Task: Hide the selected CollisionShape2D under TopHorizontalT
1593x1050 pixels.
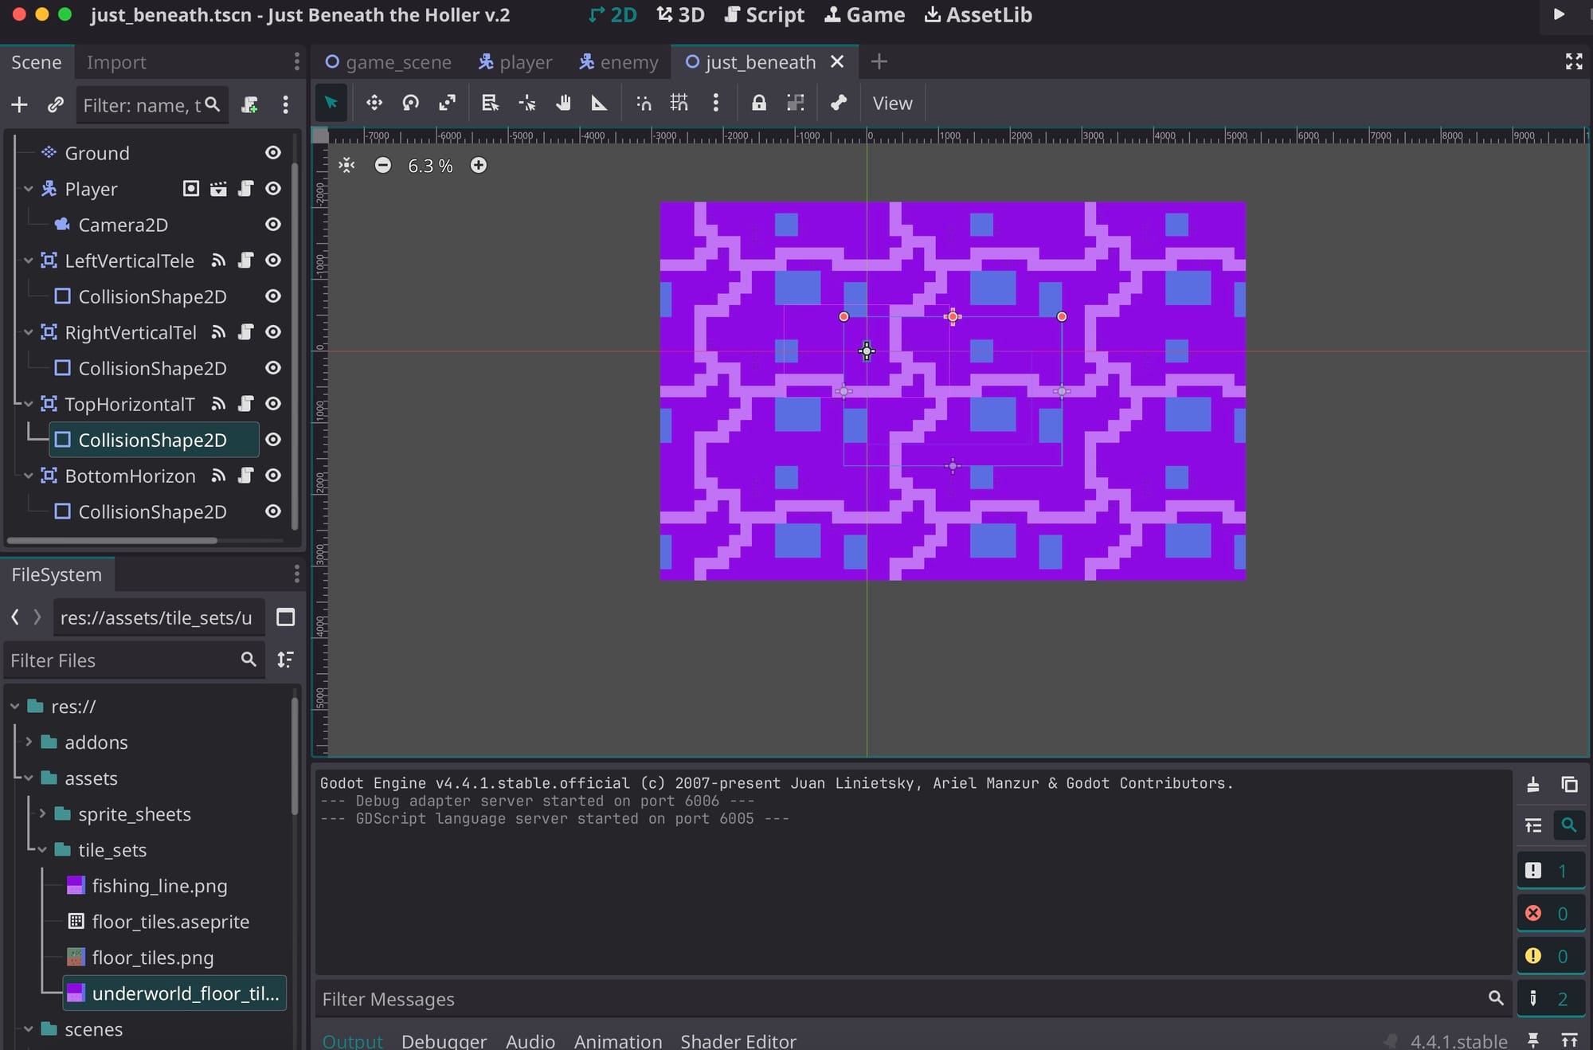Action: click(x=273, y=440)
